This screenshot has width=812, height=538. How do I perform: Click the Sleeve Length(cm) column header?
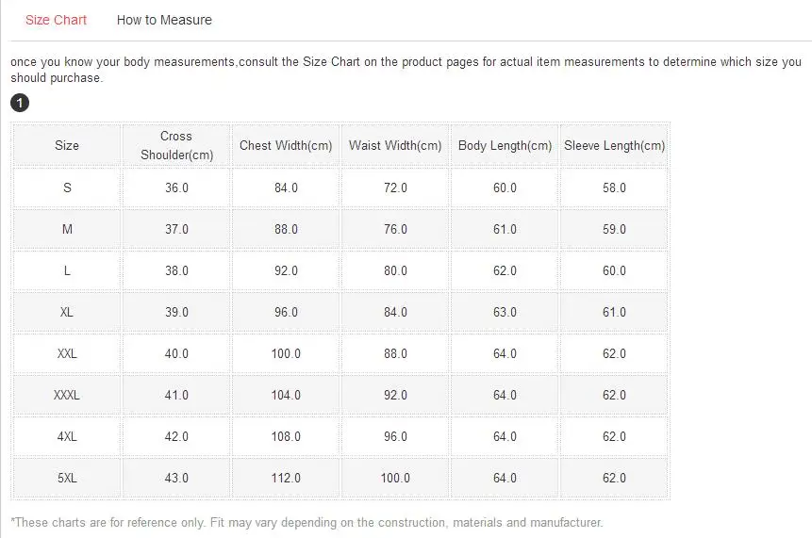pyautogui.click(x=614, y=146)
